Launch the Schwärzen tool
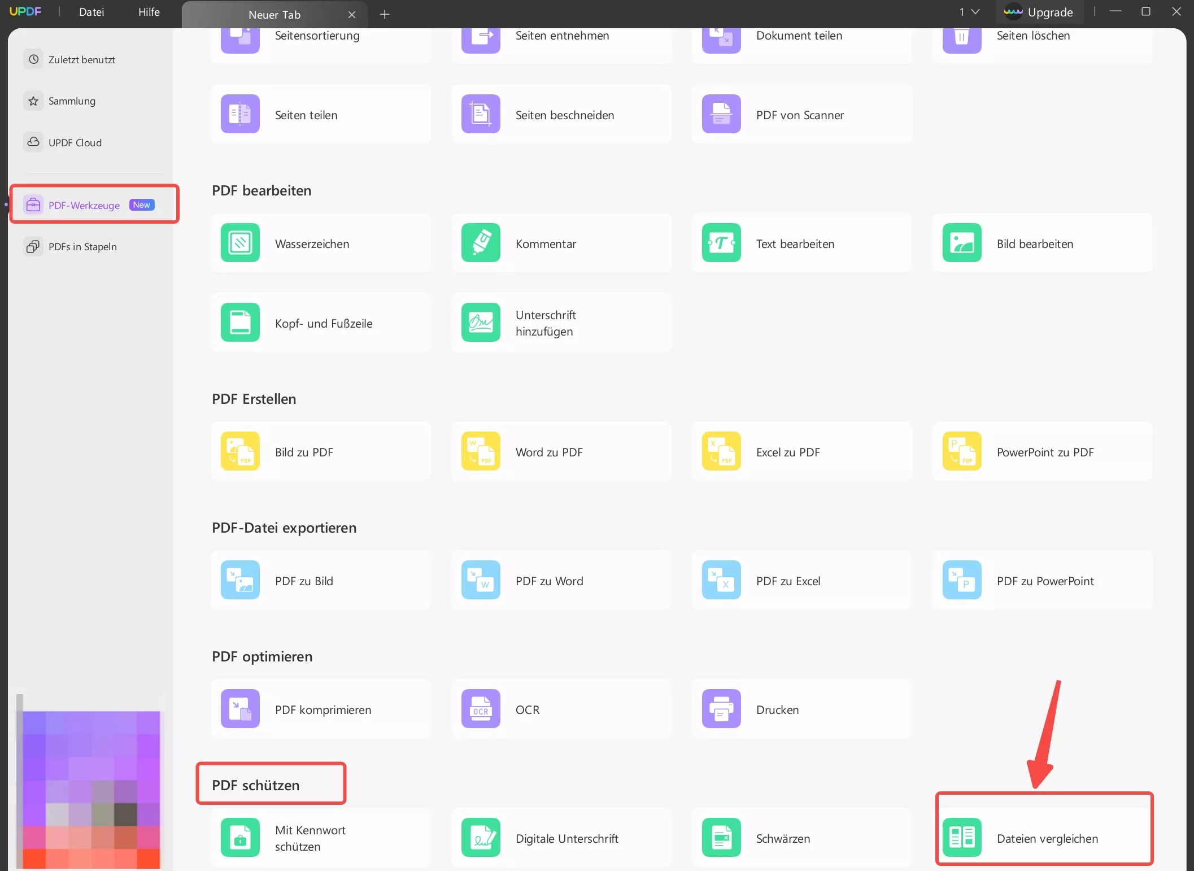 [800, 838]
